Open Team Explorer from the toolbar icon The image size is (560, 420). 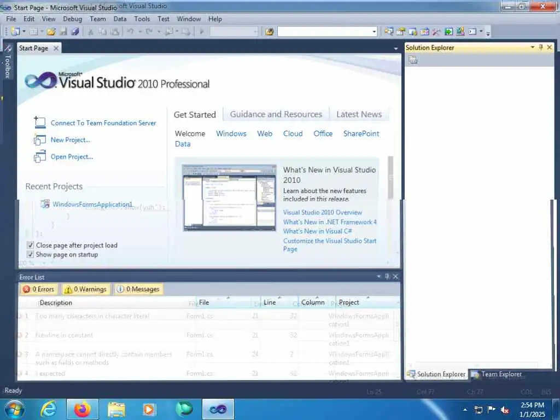pos(413,31)
